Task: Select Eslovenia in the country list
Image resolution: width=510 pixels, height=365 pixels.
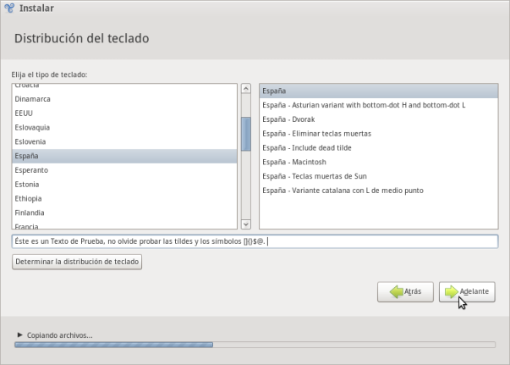Action: pyautogui.click(x=124, y=141)
